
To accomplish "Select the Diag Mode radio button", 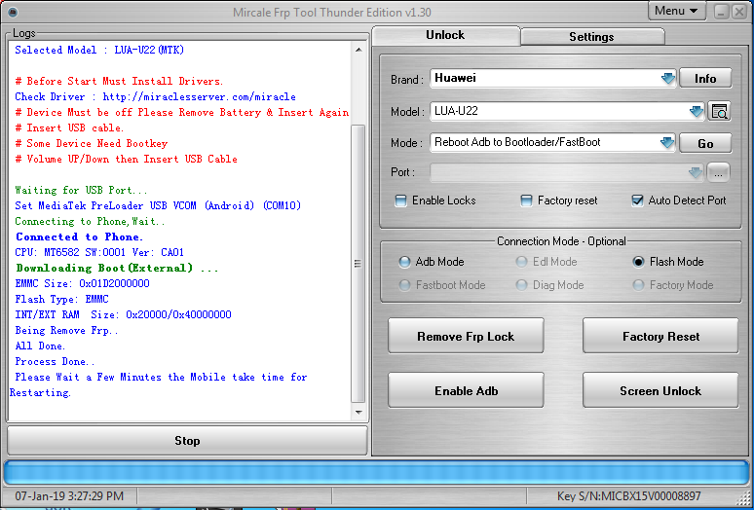I will 521,285.
